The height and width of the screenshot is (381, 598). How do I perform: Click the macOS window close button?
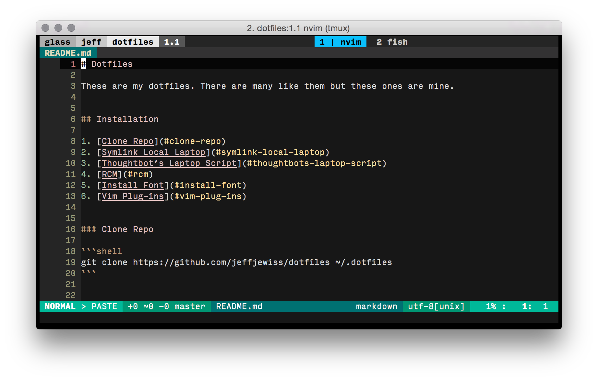pos(46,28)
